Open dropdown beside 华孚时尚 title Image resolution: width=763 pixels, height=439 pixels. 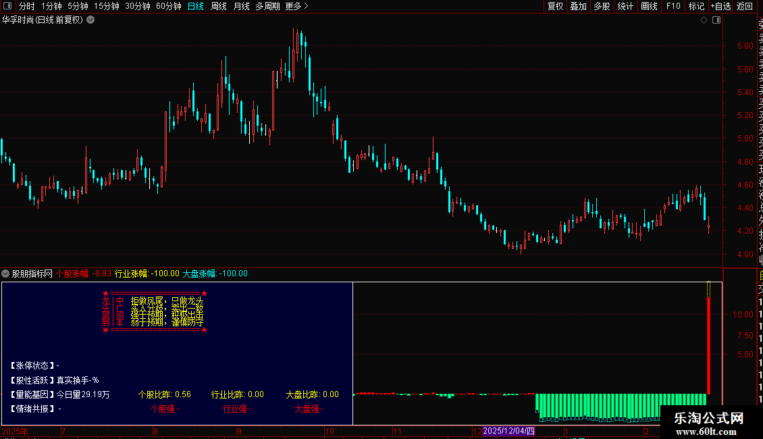coord(90,20)
